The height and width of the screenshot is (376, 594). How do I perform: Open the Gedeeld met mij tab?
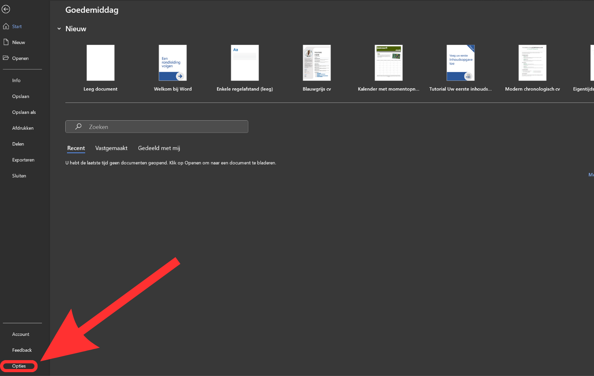159,148
